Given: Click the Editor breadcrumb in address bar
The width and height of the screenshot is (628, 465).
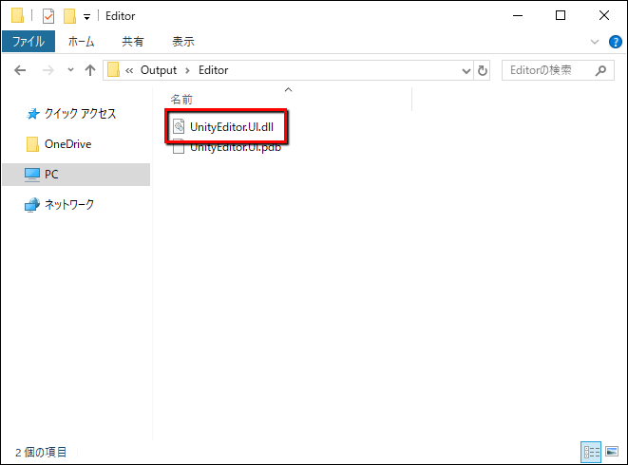Looking at the screenshot, I should 213,70.
